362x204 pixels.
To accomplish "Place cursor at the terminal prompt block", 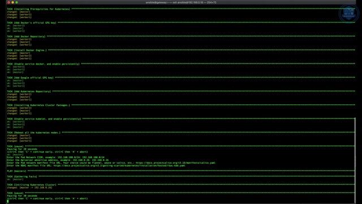I will pyautogui.click(x=7, y=201).
